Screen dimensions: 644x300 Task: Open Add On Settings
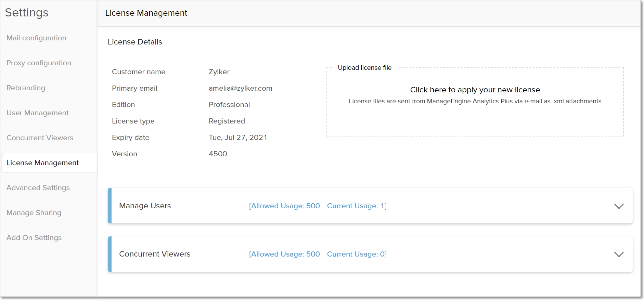[x=34, y=238]
